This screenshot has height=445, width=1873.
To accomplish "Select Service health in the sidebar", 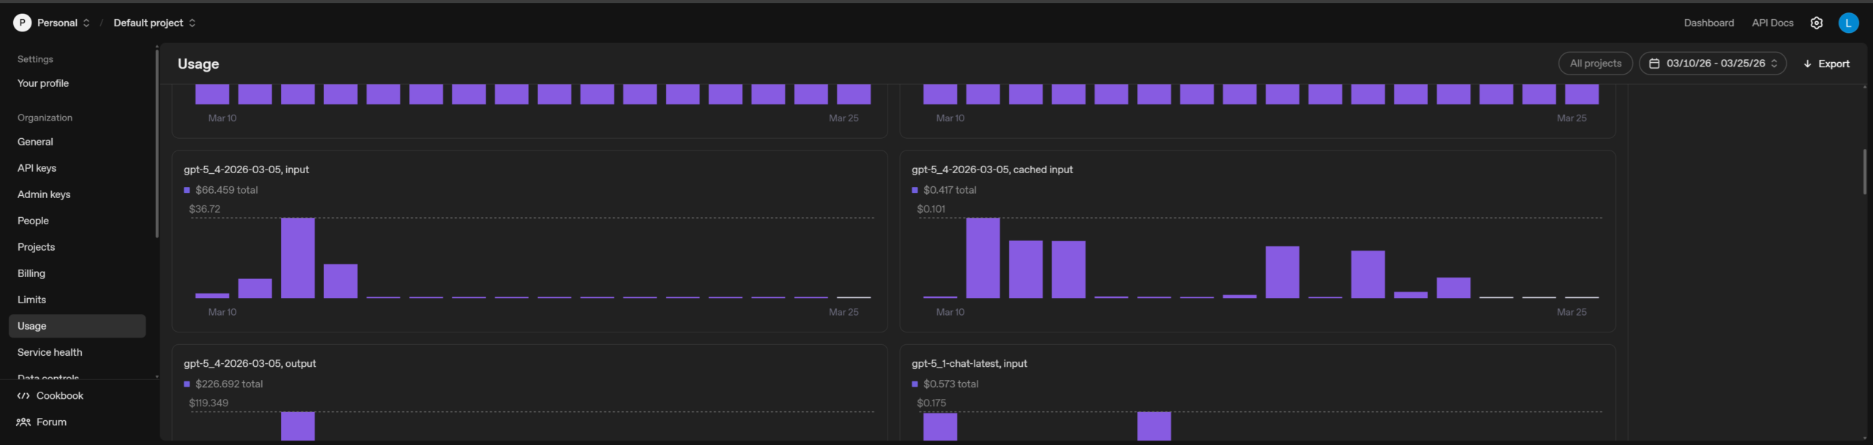I will coord(50,352).
